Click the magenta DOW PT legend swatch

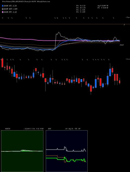click(3, 12)
